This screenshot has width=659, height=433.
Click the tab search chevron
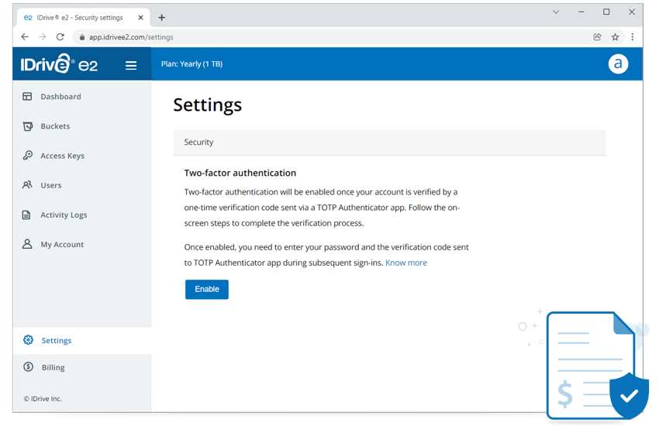click(556, 12)
